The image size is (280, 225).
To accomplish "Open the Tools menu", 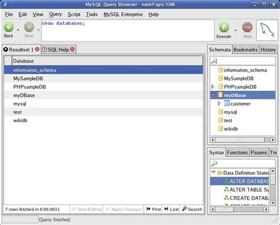I will click(92, 14).
